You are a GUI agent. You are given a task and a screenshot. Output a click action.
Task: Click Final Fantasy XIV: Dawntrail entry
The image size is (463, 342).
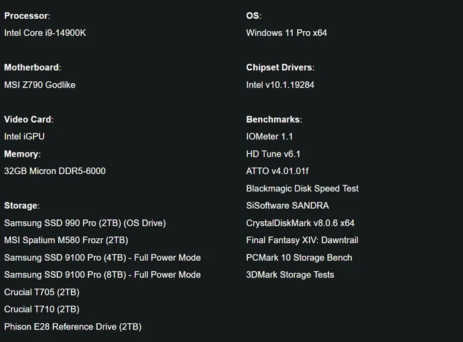coord(302,240)
